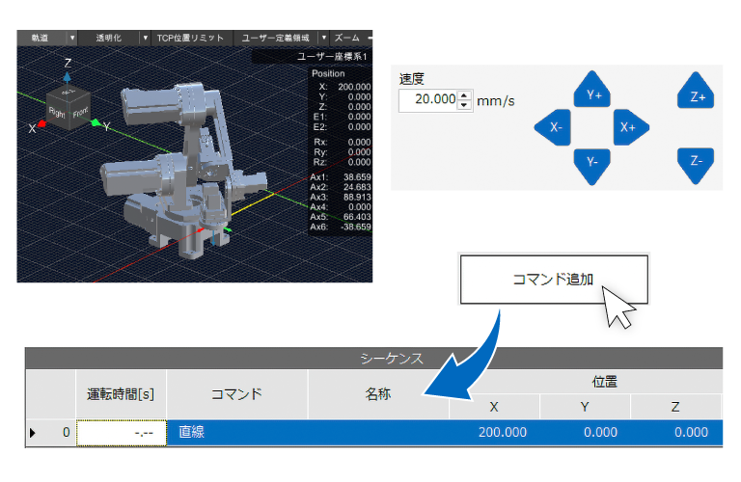
Task: Click the Ax6 value -38.659 in the viewer
Action: [x=355, y=227]
